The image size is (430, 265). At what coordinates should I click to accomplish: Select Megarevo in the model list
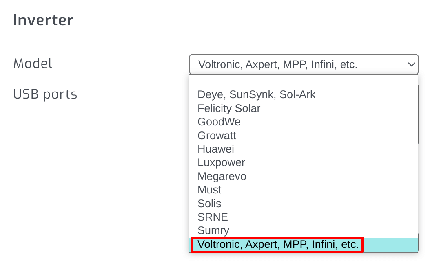[222, 176]
